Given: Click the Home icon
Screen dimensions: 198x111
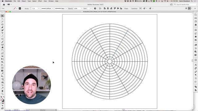Looking at the screenshot, I should click(4, 5).
